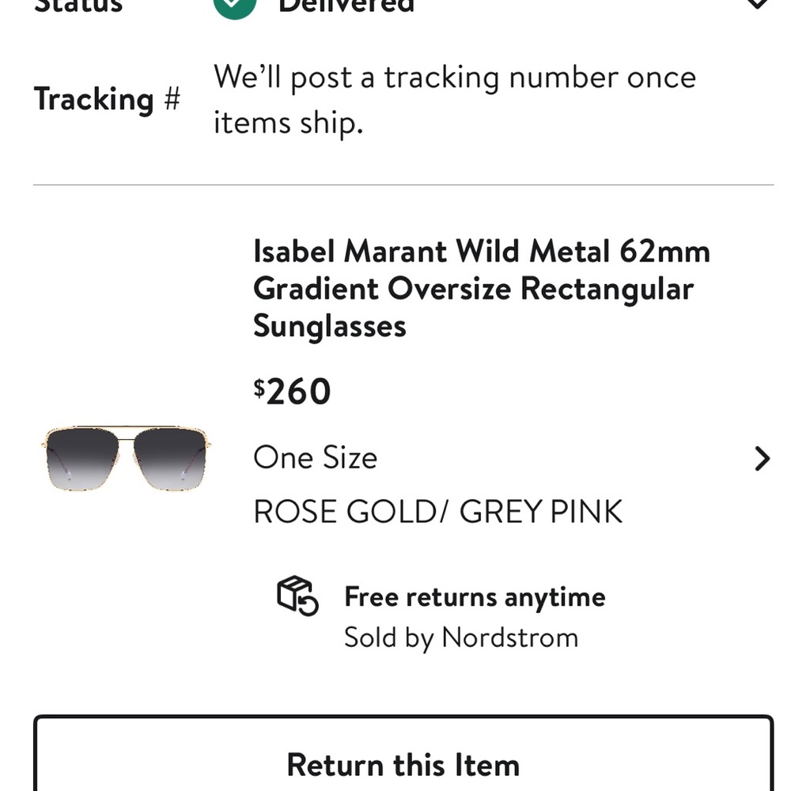The width and height of the screenshot is (791, 791).
Task: Click the ROSE GOLD/ GREY PINK color text
Action: [437, 511]
